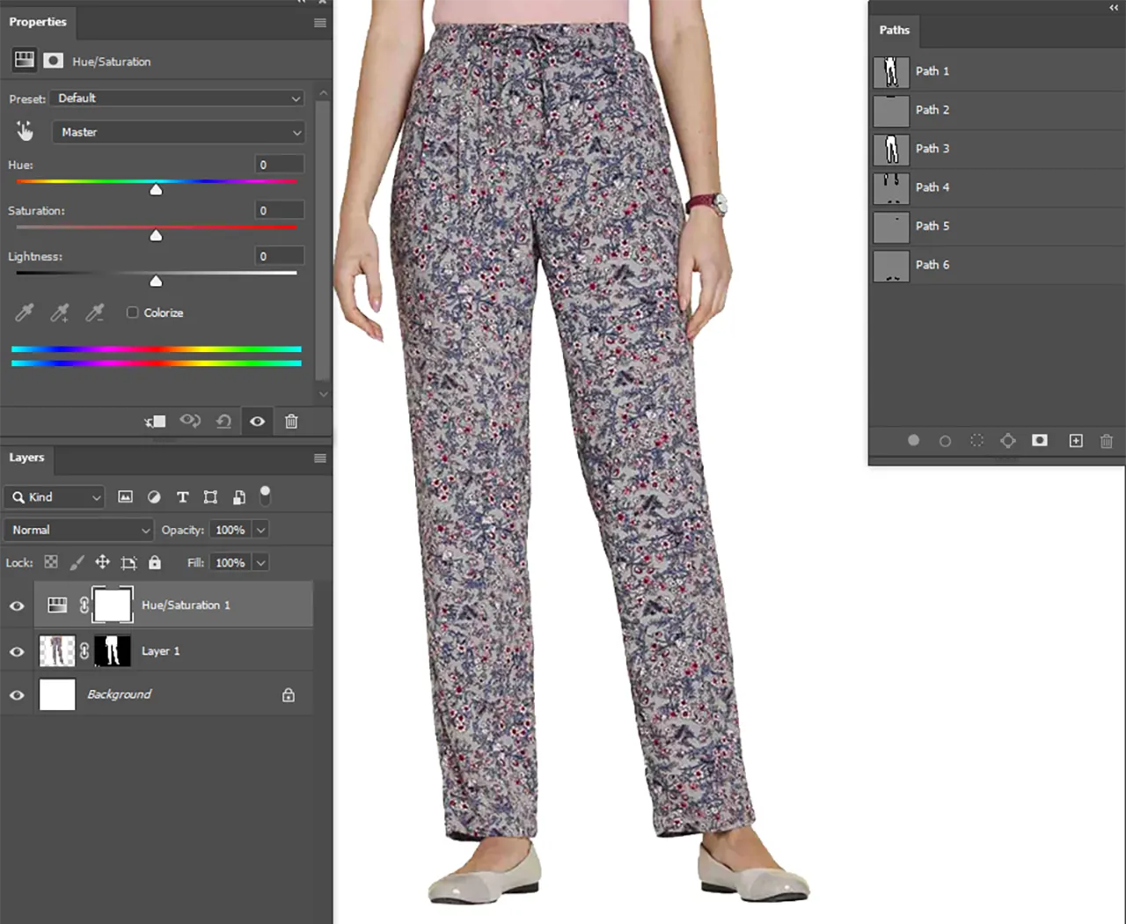This screenshot has height=924, width=1126.
Task: Select the Paths tab
Action: click(x=895, y=30)
